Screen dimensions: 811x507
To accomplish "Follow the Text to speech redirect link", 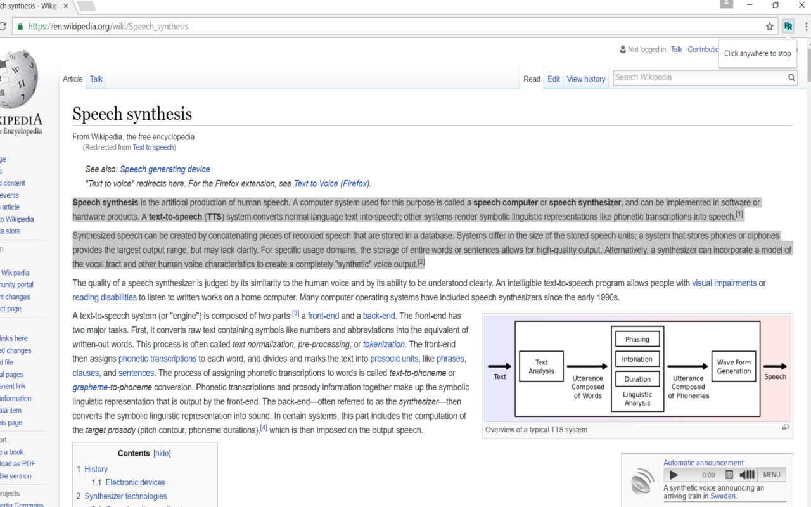I will [x=153, y=148].
